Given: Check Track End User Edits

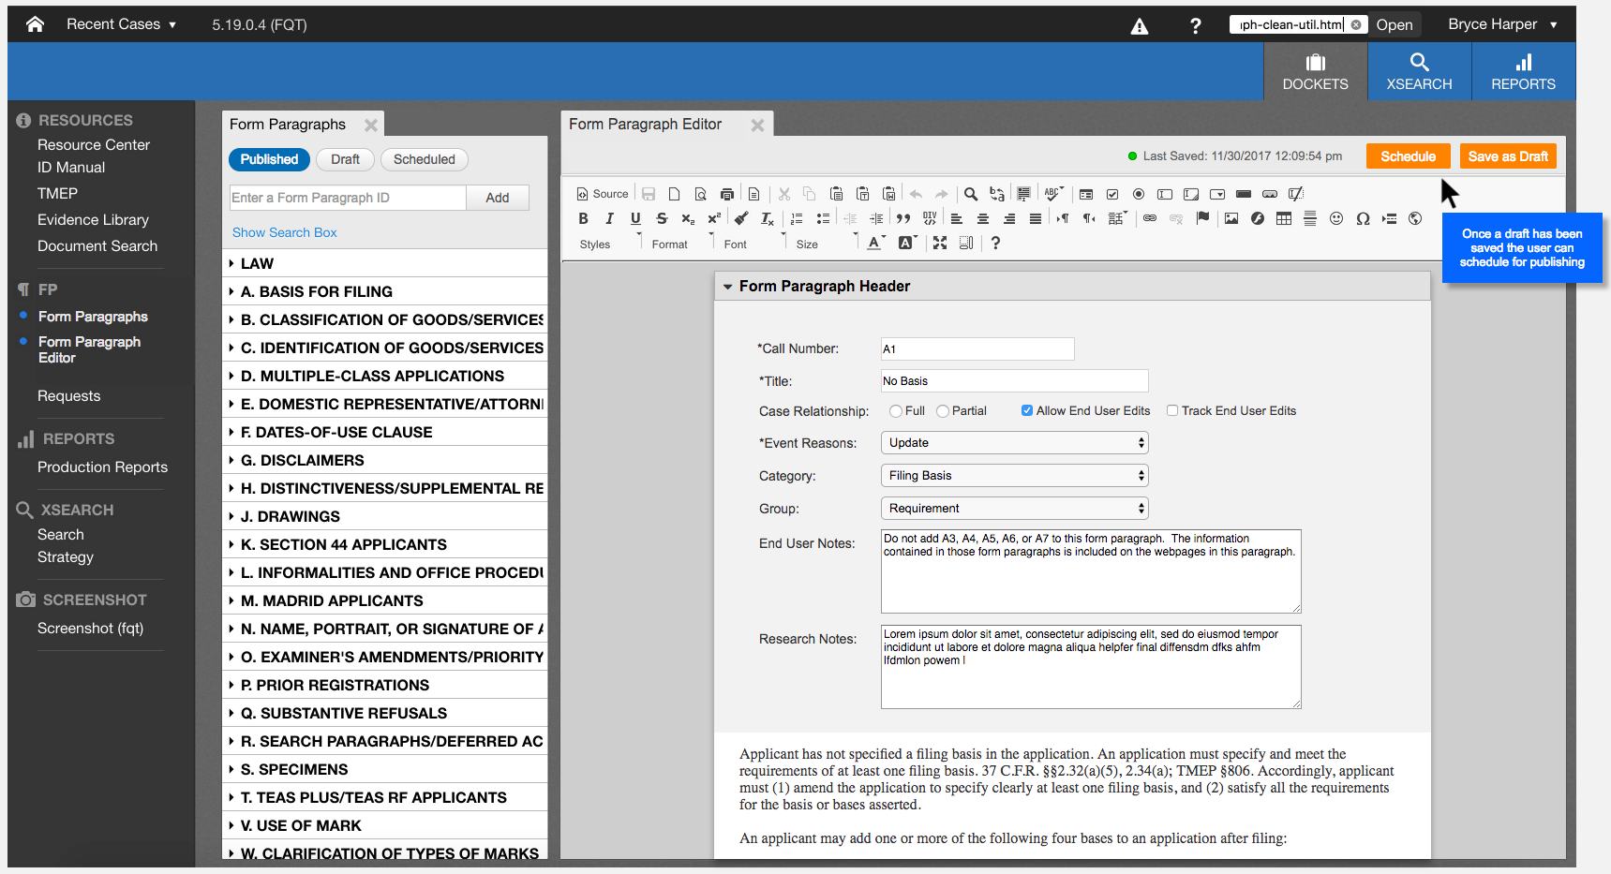Looking at the screenshot, I should (x=1172, y=410).
